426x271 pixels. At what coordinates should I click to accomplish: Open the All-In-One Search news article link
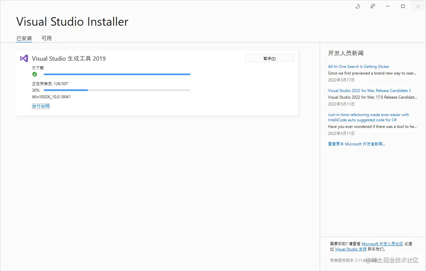pos(358,66)
